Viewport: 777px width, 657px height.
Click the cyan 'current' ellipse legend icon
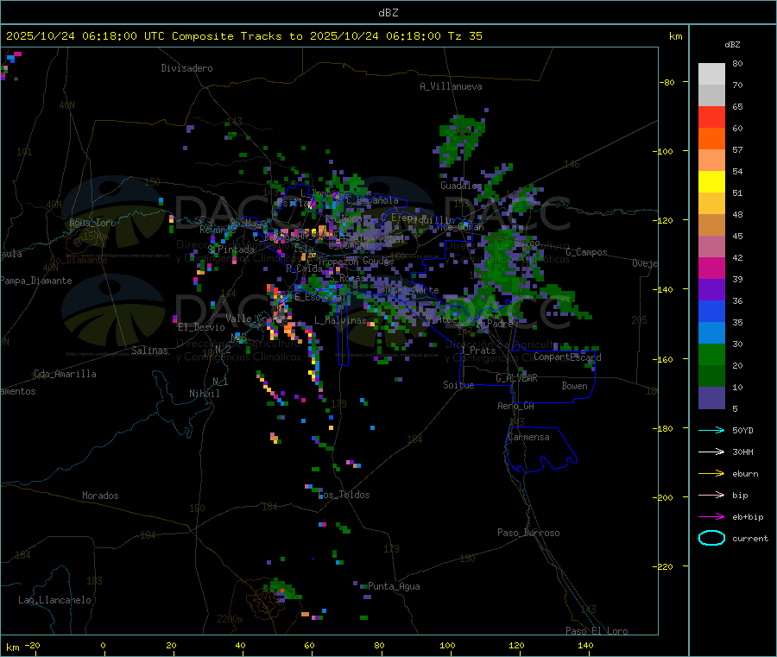point(711,538)
